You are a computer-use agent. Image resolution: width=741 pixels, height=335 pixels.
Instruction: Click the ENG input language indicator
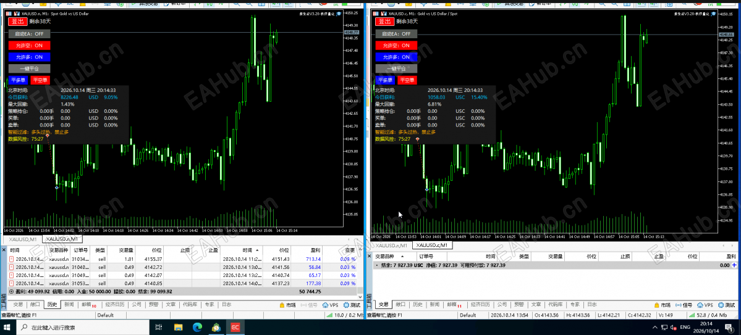[x=685, y=327]
